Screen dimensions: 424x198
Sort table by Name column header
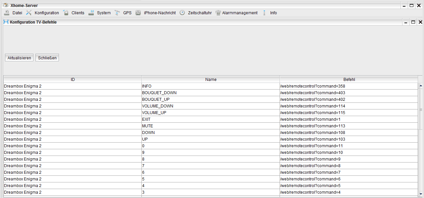click(x=211, y=80)
